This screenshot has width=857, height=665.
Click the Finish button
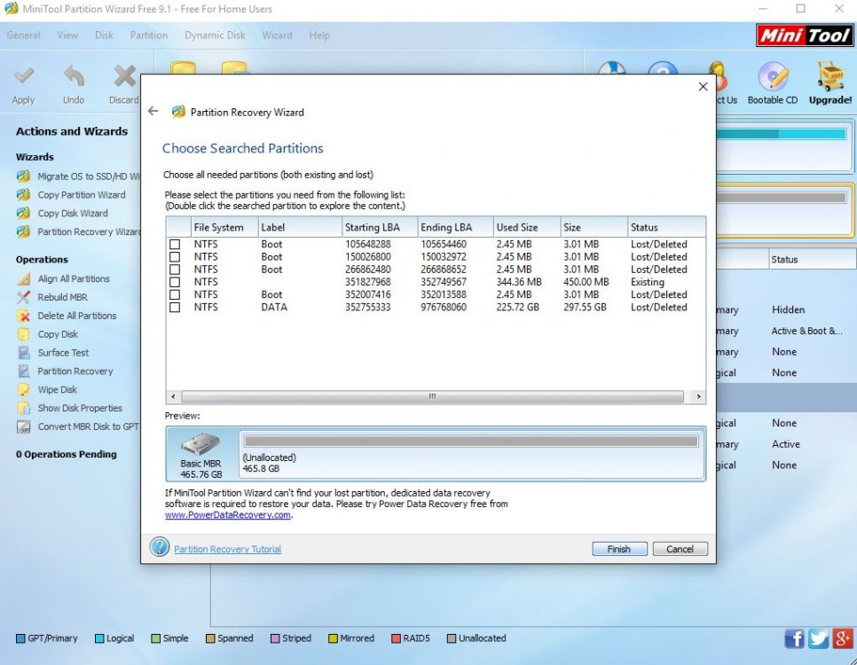coord(618,549)
